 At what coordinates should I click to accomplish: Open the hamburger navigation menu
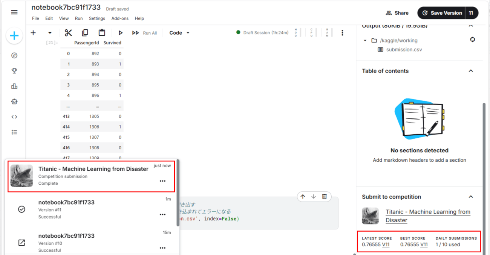tap(14, 12)
